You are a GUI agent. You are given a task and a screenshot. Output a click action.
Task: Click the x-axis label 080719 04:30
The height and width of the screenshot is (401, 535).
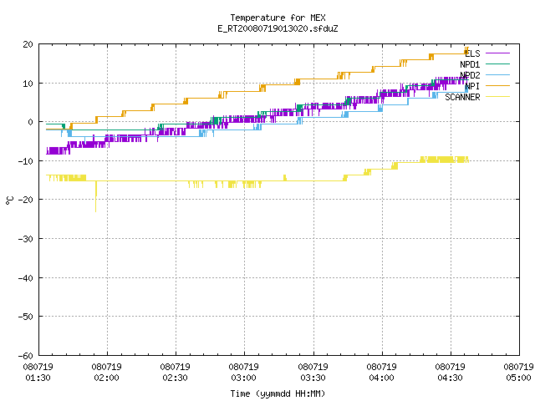[450, 373]
